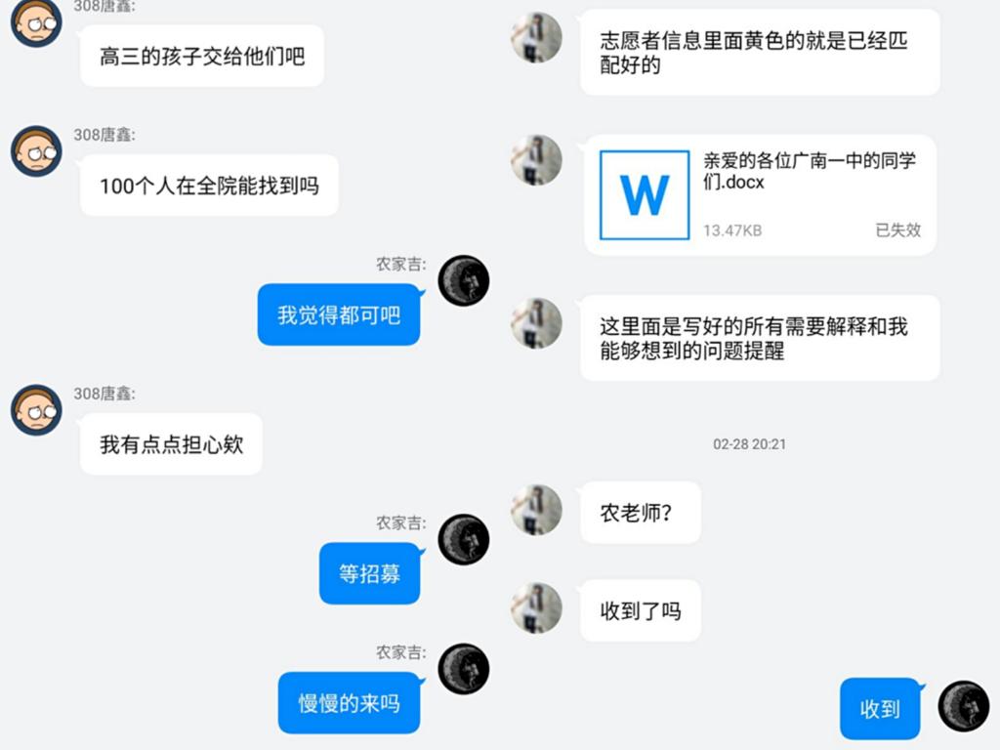The width and height of the screenshot is (1000, 750).
Task: Click the 已失效 status on the file
Action: click(898, 230)
